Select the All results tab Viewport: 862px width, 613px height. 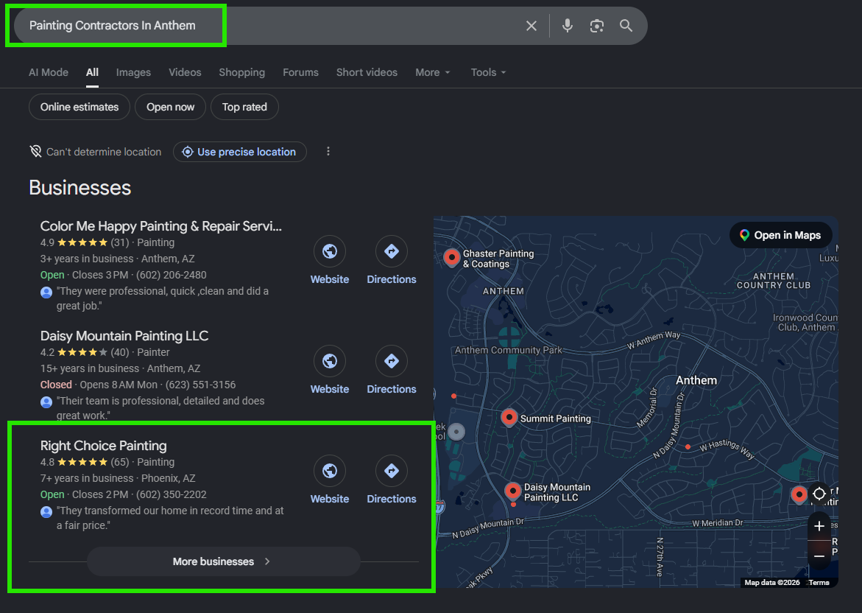tap(92, 73)
